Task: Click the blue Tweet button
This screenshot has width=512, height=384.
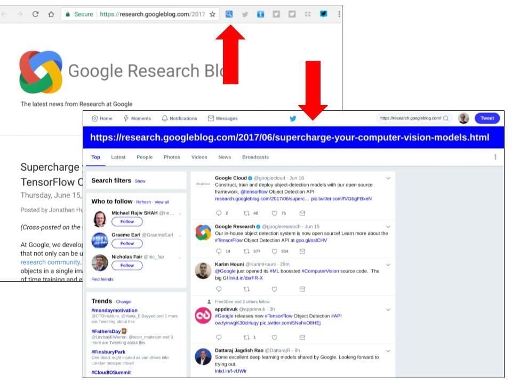Action: 487,118
